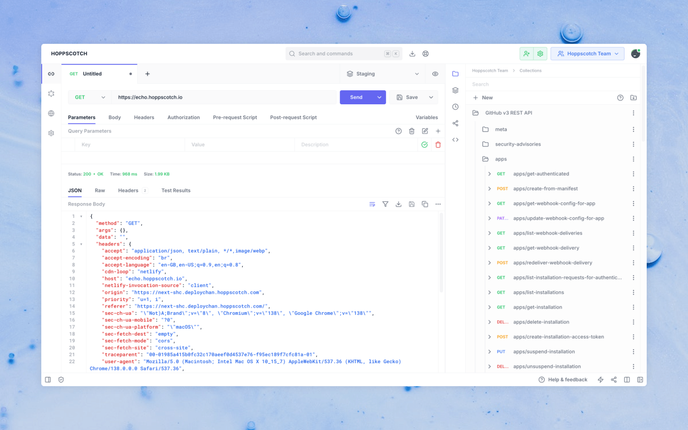Expand apps/get-authenticated request chevron
688x430 pixels.
(490, 174)
